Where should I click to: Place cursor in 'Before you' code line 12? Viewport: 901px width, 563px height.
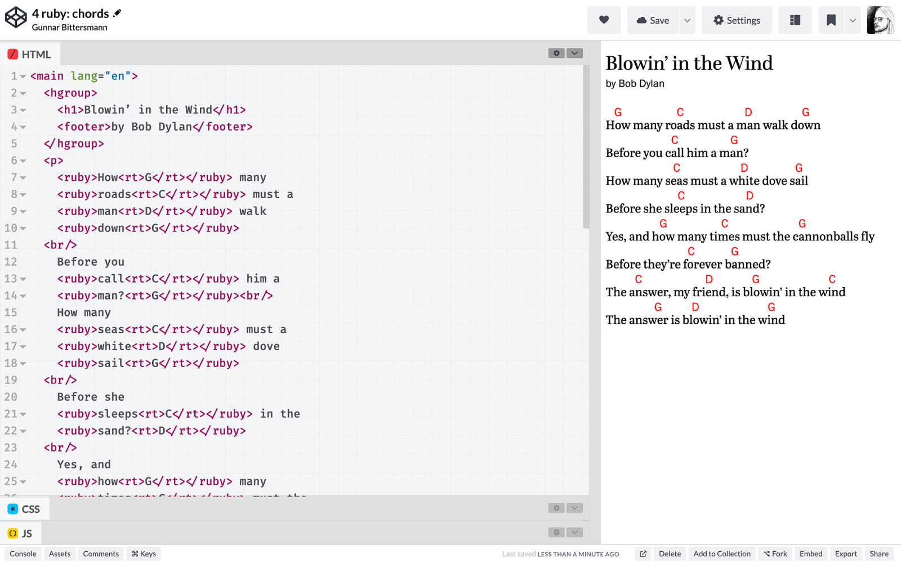tap(91, 262)
